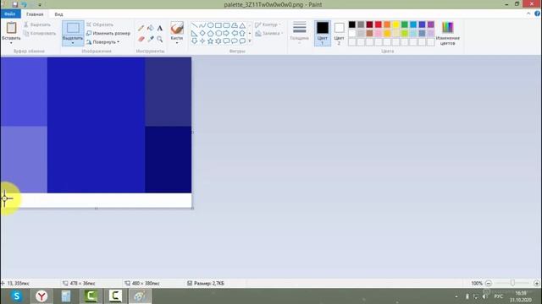Click the dark navy square on canvas
The width and height of the screenshot is (542, 304).
point(168,160)
